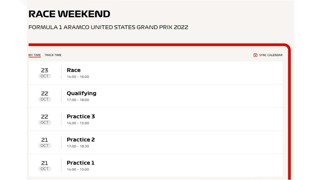Click the United States Grand Prix 2022 subtitle
321x180 pixels.
click(x=108, y=27)
